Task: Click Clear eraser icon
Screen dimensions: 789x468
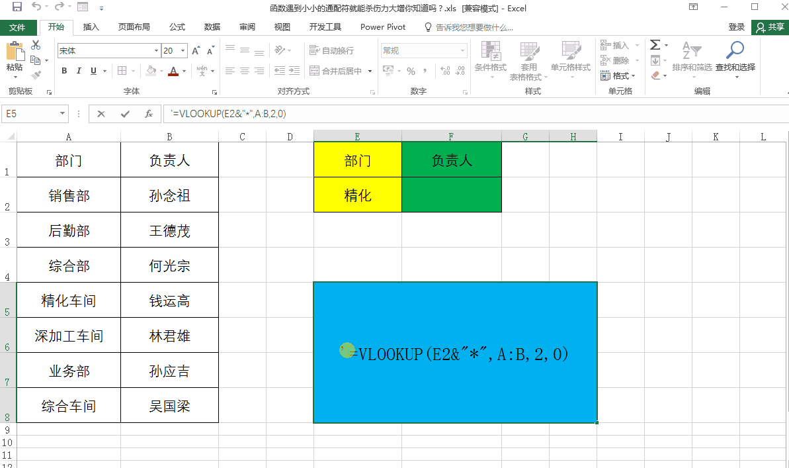Action: (x=655, y=75)
